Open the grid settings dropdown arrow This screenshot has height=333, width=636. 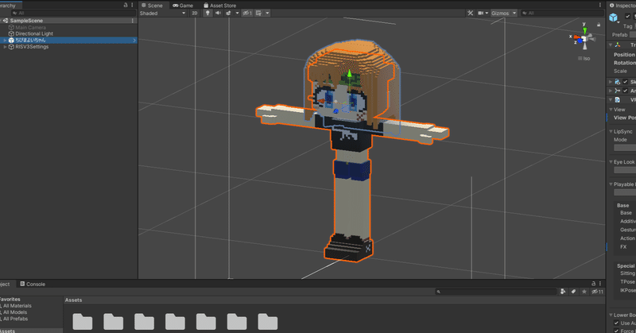[267, 13]
